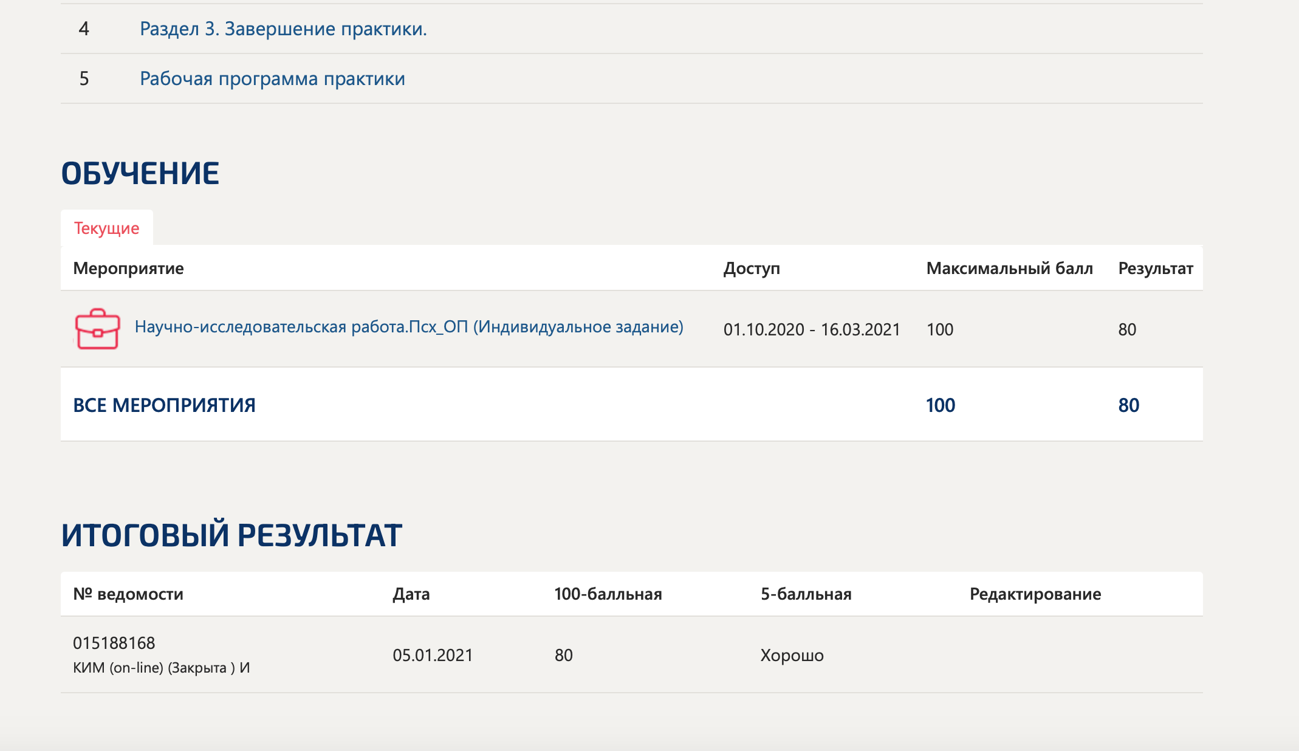Select the grade Хорошо
The image size is (1299, 751).
click(792, 655)
